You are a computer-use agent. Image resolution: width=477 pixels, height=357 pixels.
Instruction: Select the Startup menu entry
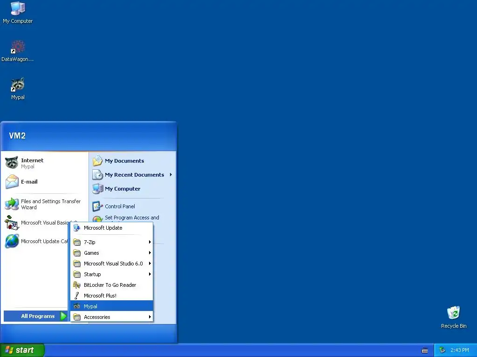point(112,274)
